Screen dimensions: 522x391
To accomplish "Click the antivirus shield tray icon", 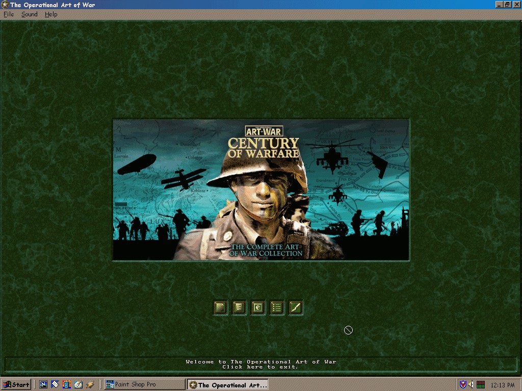I will click(463, 385).
